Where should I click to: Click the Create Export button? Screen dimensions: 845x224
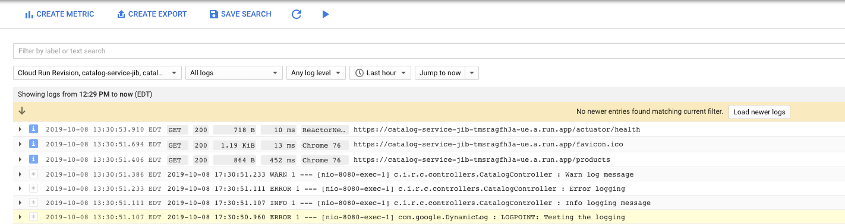152,14
